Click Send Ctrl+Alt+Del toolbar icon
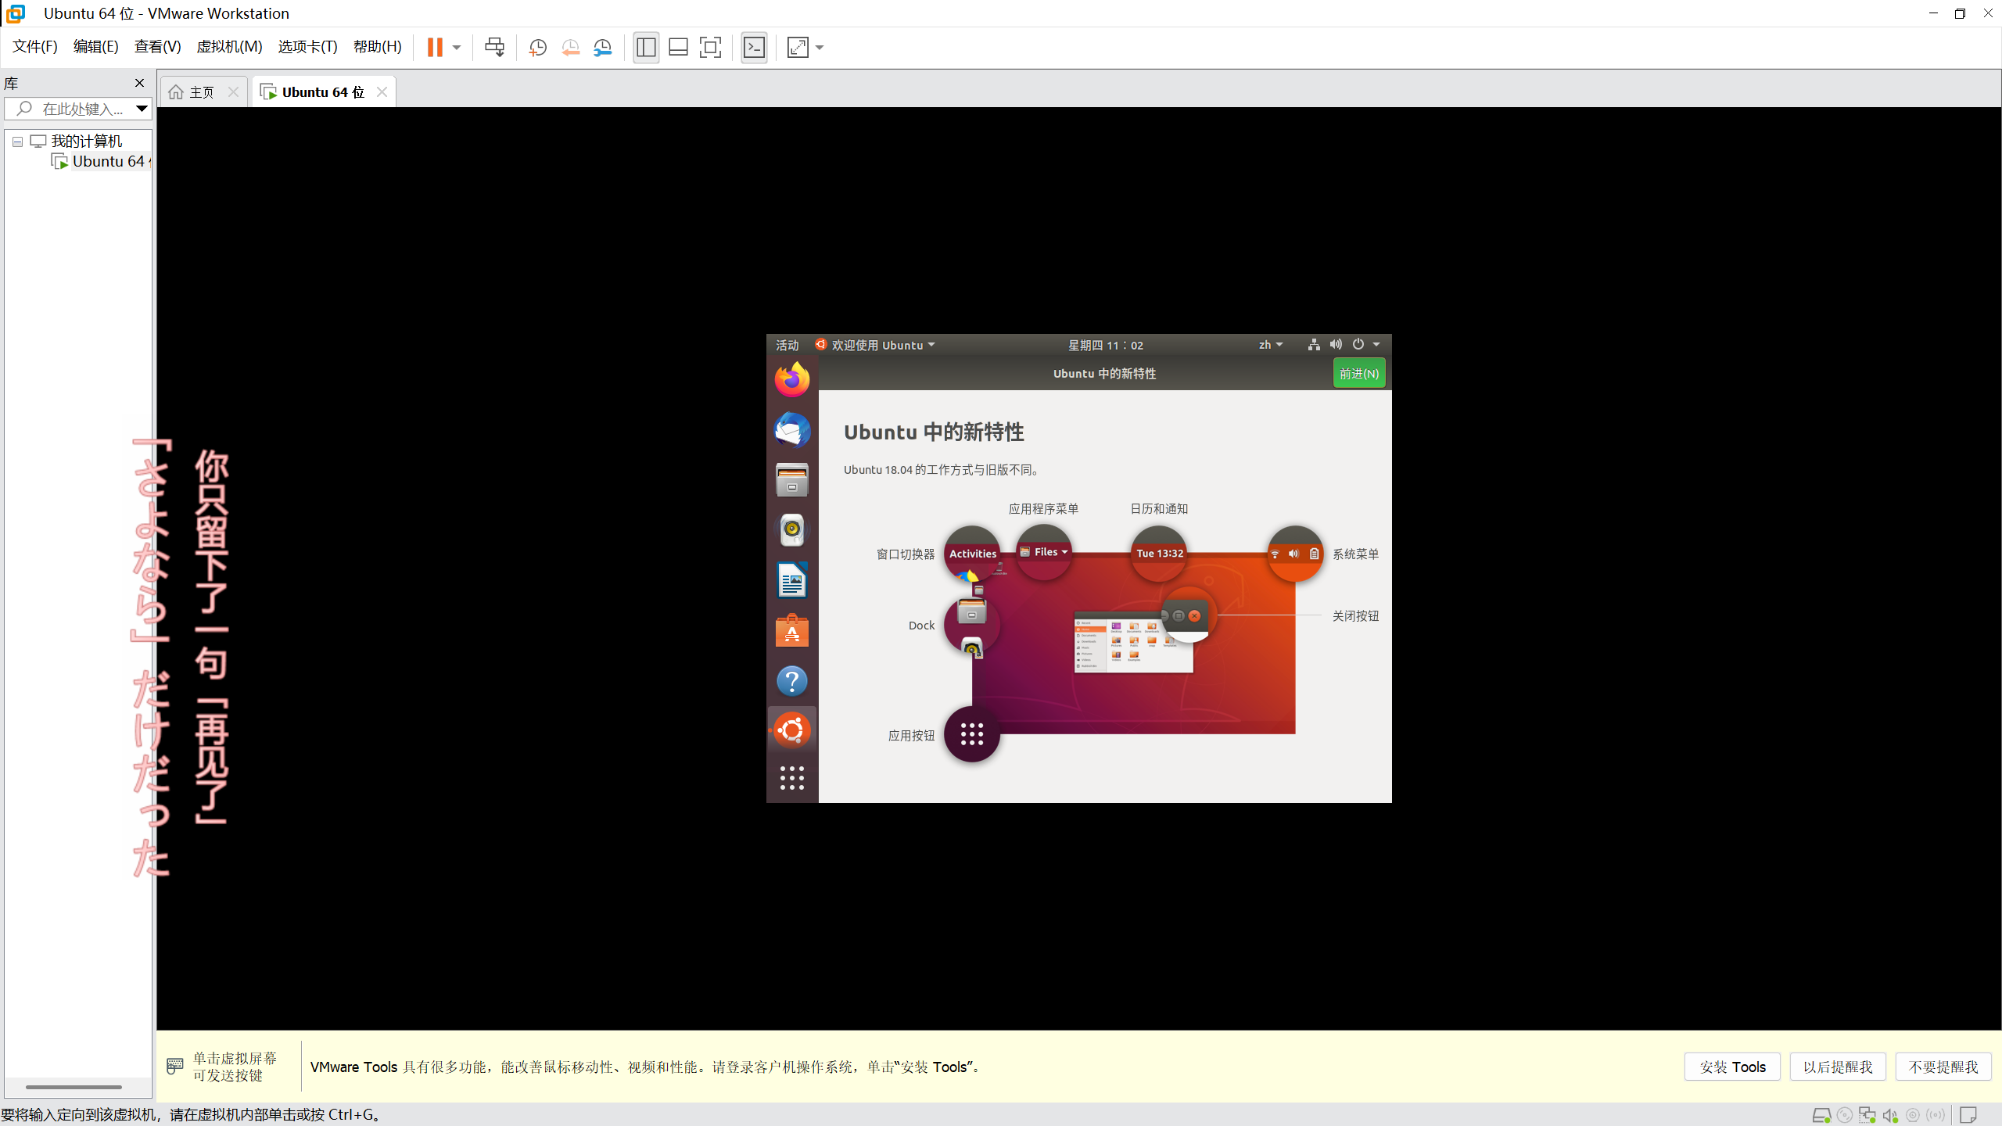The height and width of the screenshot is (1126, 2002). (494, 47)
